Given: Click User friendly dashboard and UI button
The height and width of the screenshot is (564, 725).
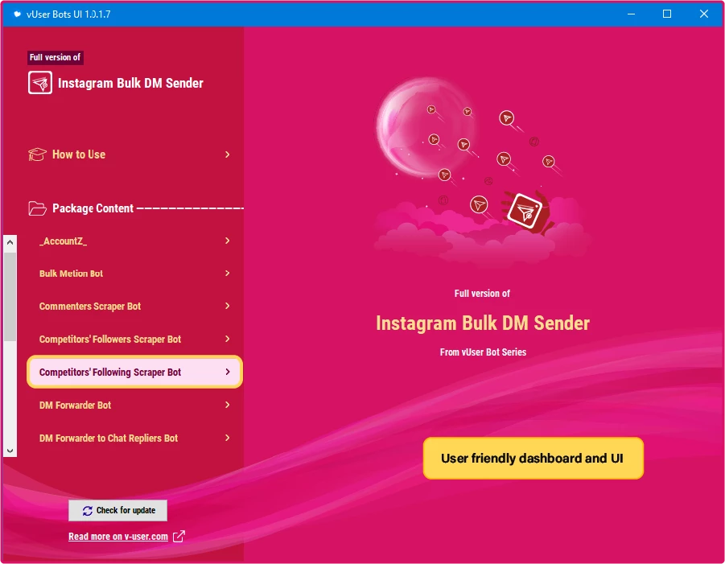Looking at the screenshot, I should [533, 458].
